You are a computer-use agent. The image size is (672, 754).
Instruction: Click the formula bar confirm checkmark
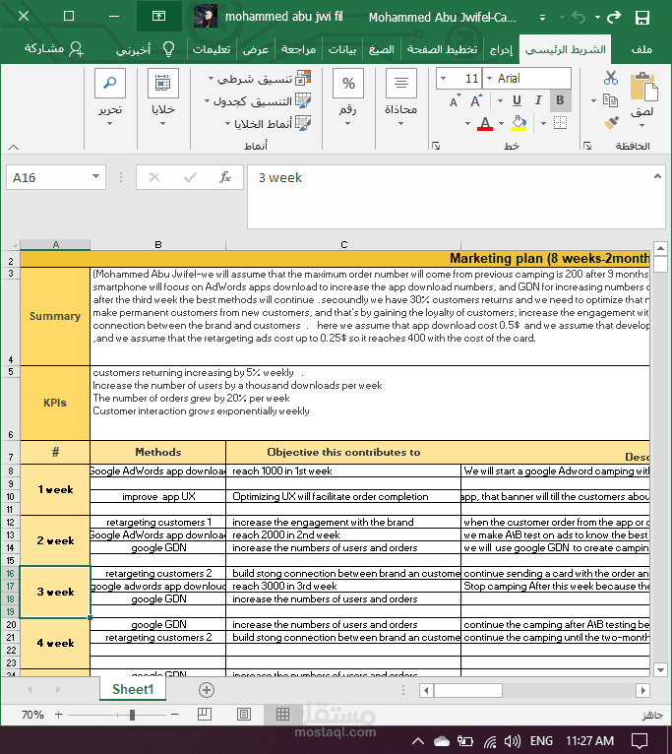click(190, 177)
